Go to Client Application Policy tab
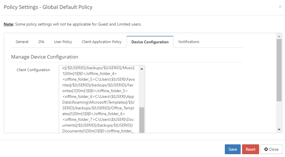This screenshot has height=157, width=285. 102,42
